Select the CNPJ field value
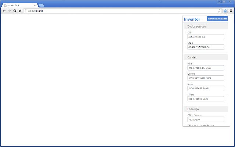235x147 pixels. tap(206, 47)
